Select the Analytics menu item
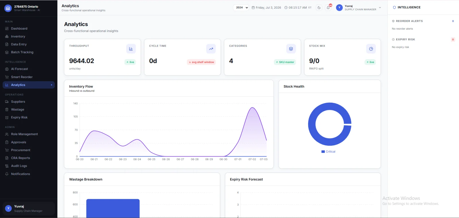The image size is (459, 218). tap(29, 85)
